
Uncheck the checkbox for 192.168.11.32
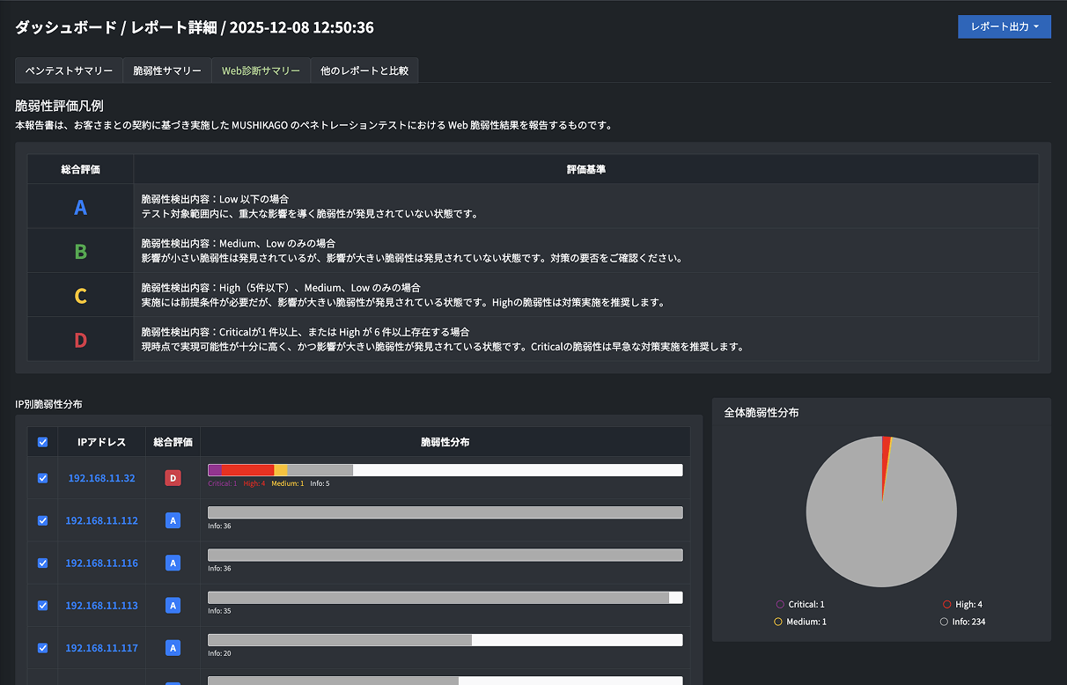point(42,477)
